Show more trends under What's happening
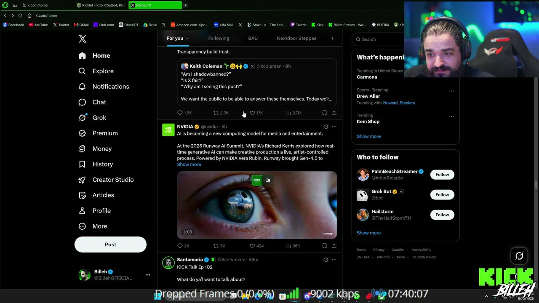The height and width of the screenshot is (303, 539). click(368, 136)
